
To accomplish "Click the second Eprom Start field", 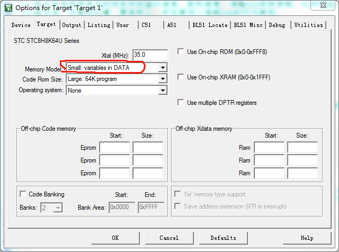I will click(x=114, y=160).
